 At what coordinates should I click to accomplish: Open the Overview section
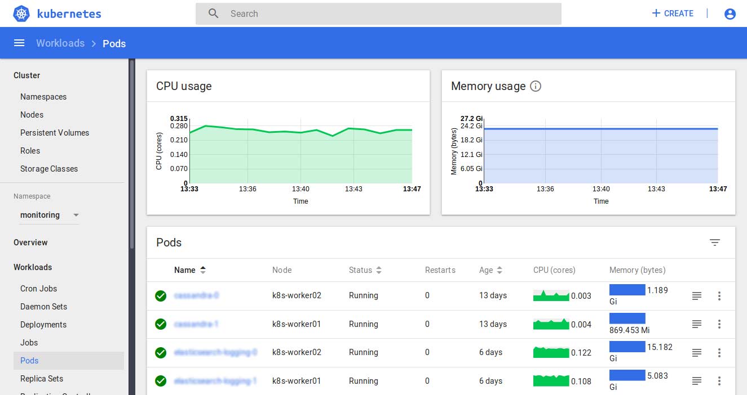(x=30, y=243)
